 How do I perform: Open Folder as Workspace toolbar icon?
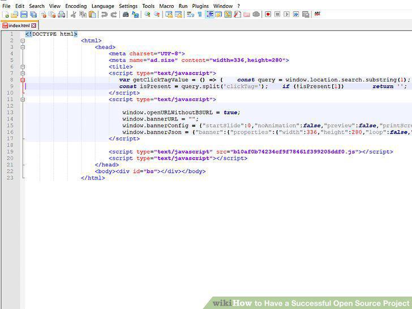247,15
